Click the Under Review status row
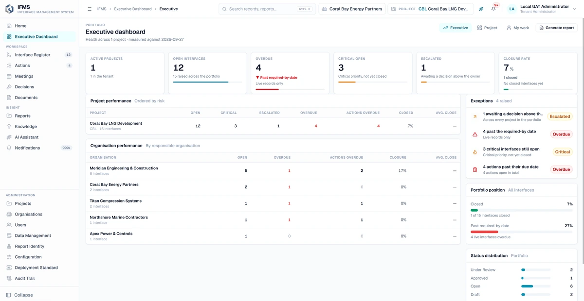This screenshot has height=301, width=584. pos(522,270)
